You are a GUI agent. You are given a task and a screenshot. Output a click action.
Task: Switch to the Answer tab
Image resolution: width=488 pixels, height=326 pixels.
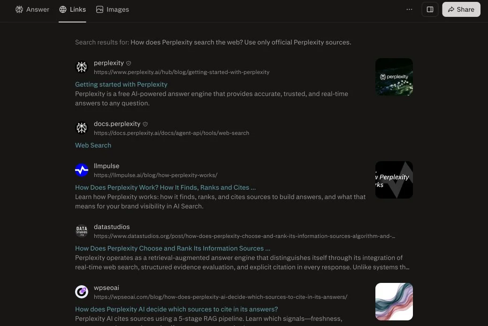[x=32, y=9]
